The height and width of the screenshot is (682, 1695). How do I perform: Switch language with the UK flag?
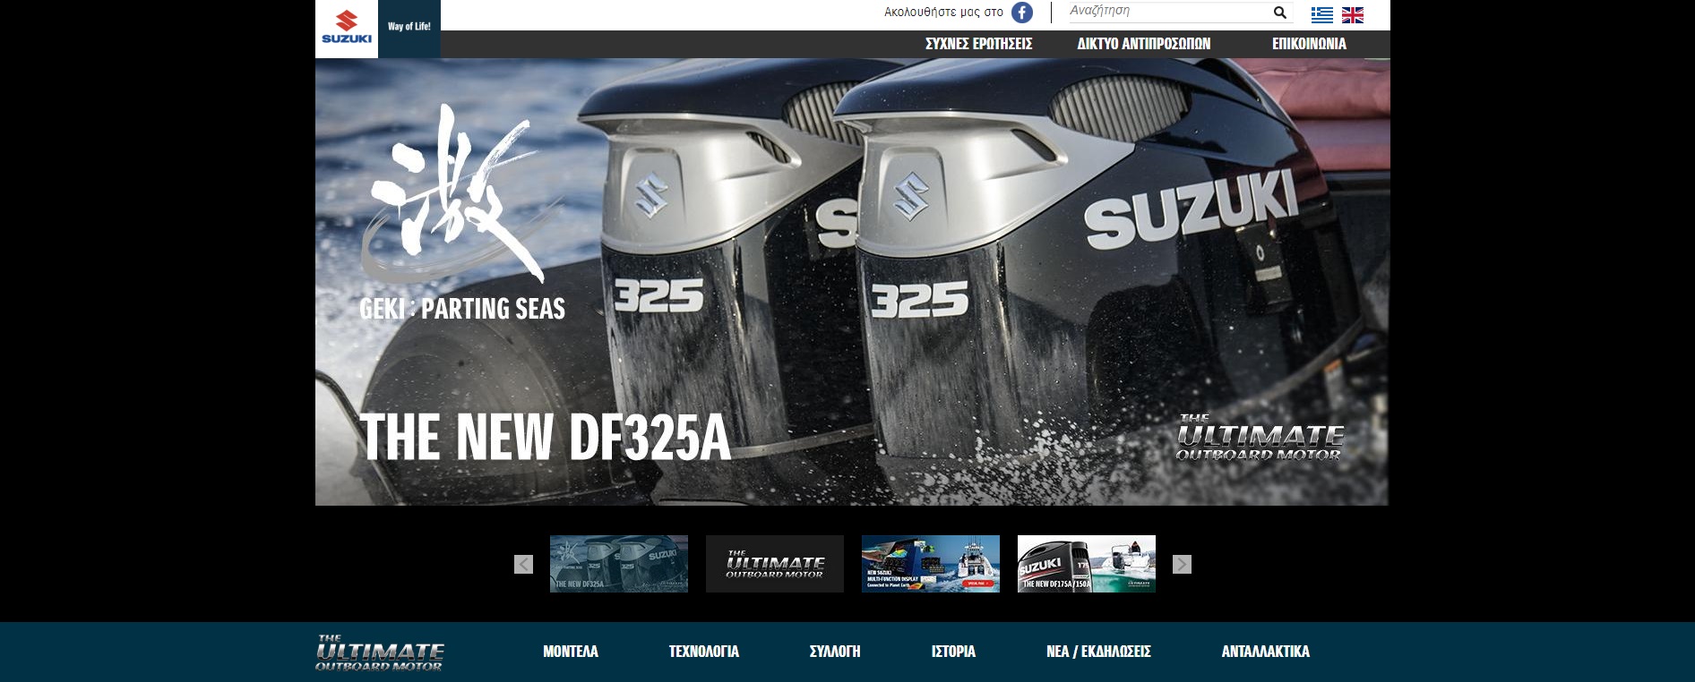(x=1353, y=14)
